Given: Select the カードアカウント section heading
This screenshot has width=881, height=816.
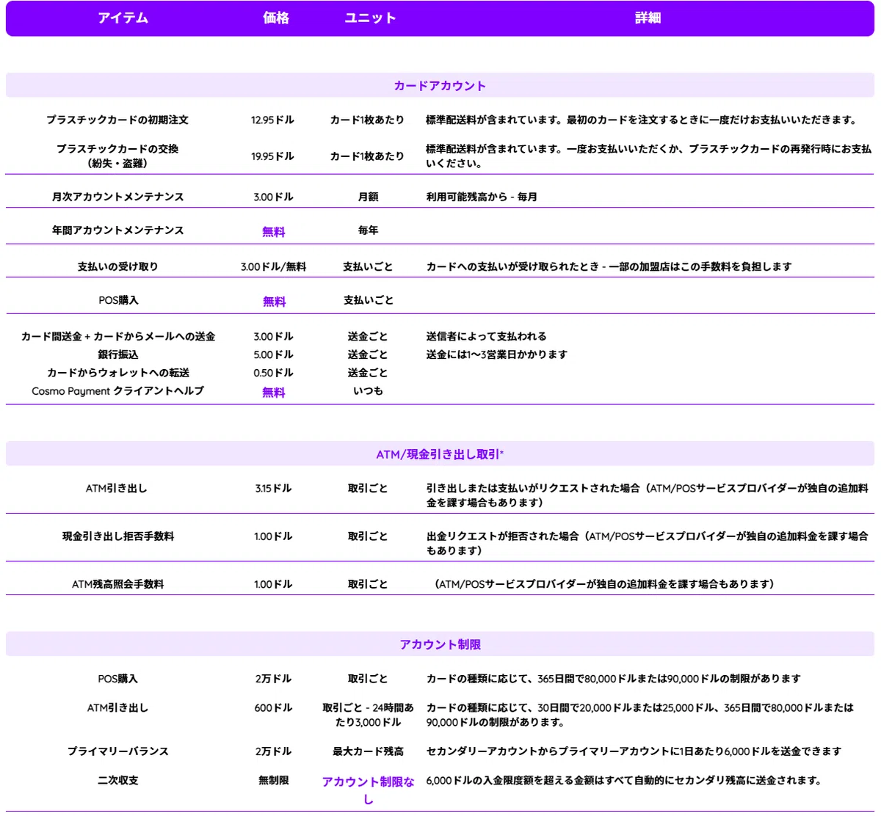Looking at the screenshot, I should click(440, 86).
